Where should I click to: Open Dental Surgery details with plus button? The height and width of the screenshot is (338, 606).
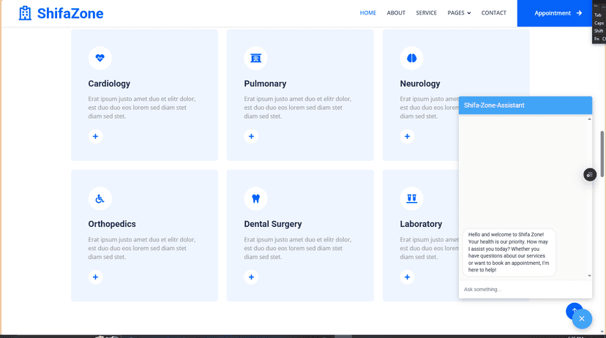pyautogui.click(x=251, y=277)
